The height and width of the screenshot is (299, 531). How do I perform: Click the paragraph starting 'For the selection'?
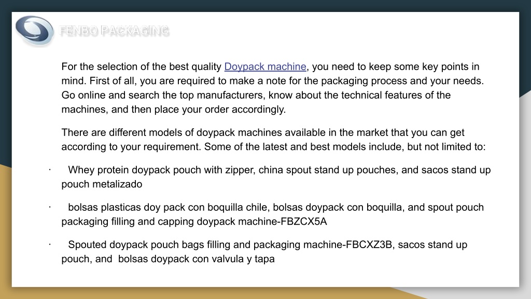click(273, 88)
